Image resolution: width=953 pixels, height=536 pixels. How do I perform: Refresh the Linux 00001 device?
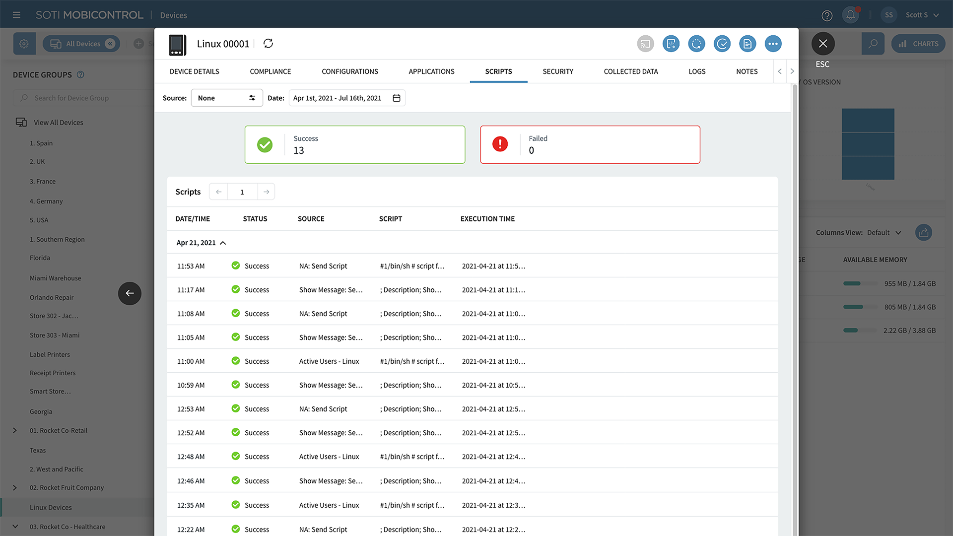click(x=269, y=43)
